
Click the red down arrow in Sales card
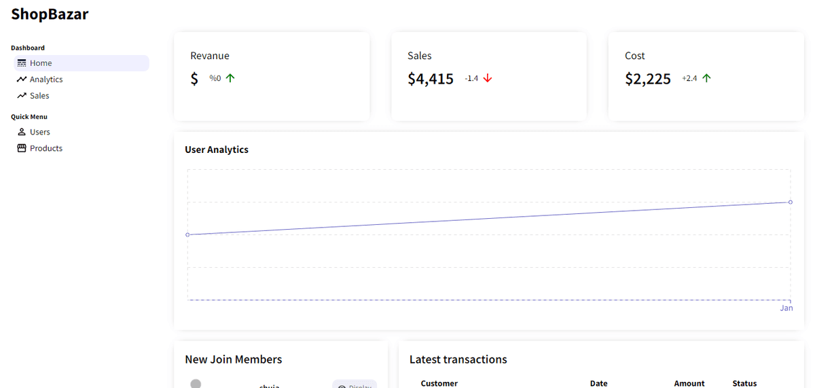pos(488,78)
